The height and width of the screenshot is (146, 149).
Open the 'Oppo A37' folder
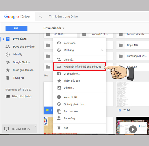coord(133,45)
